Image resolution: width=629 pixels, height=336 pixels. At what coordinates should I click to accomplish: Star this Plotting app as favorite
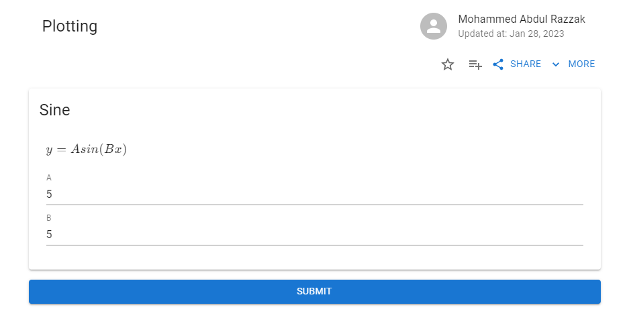coord(447,64)
